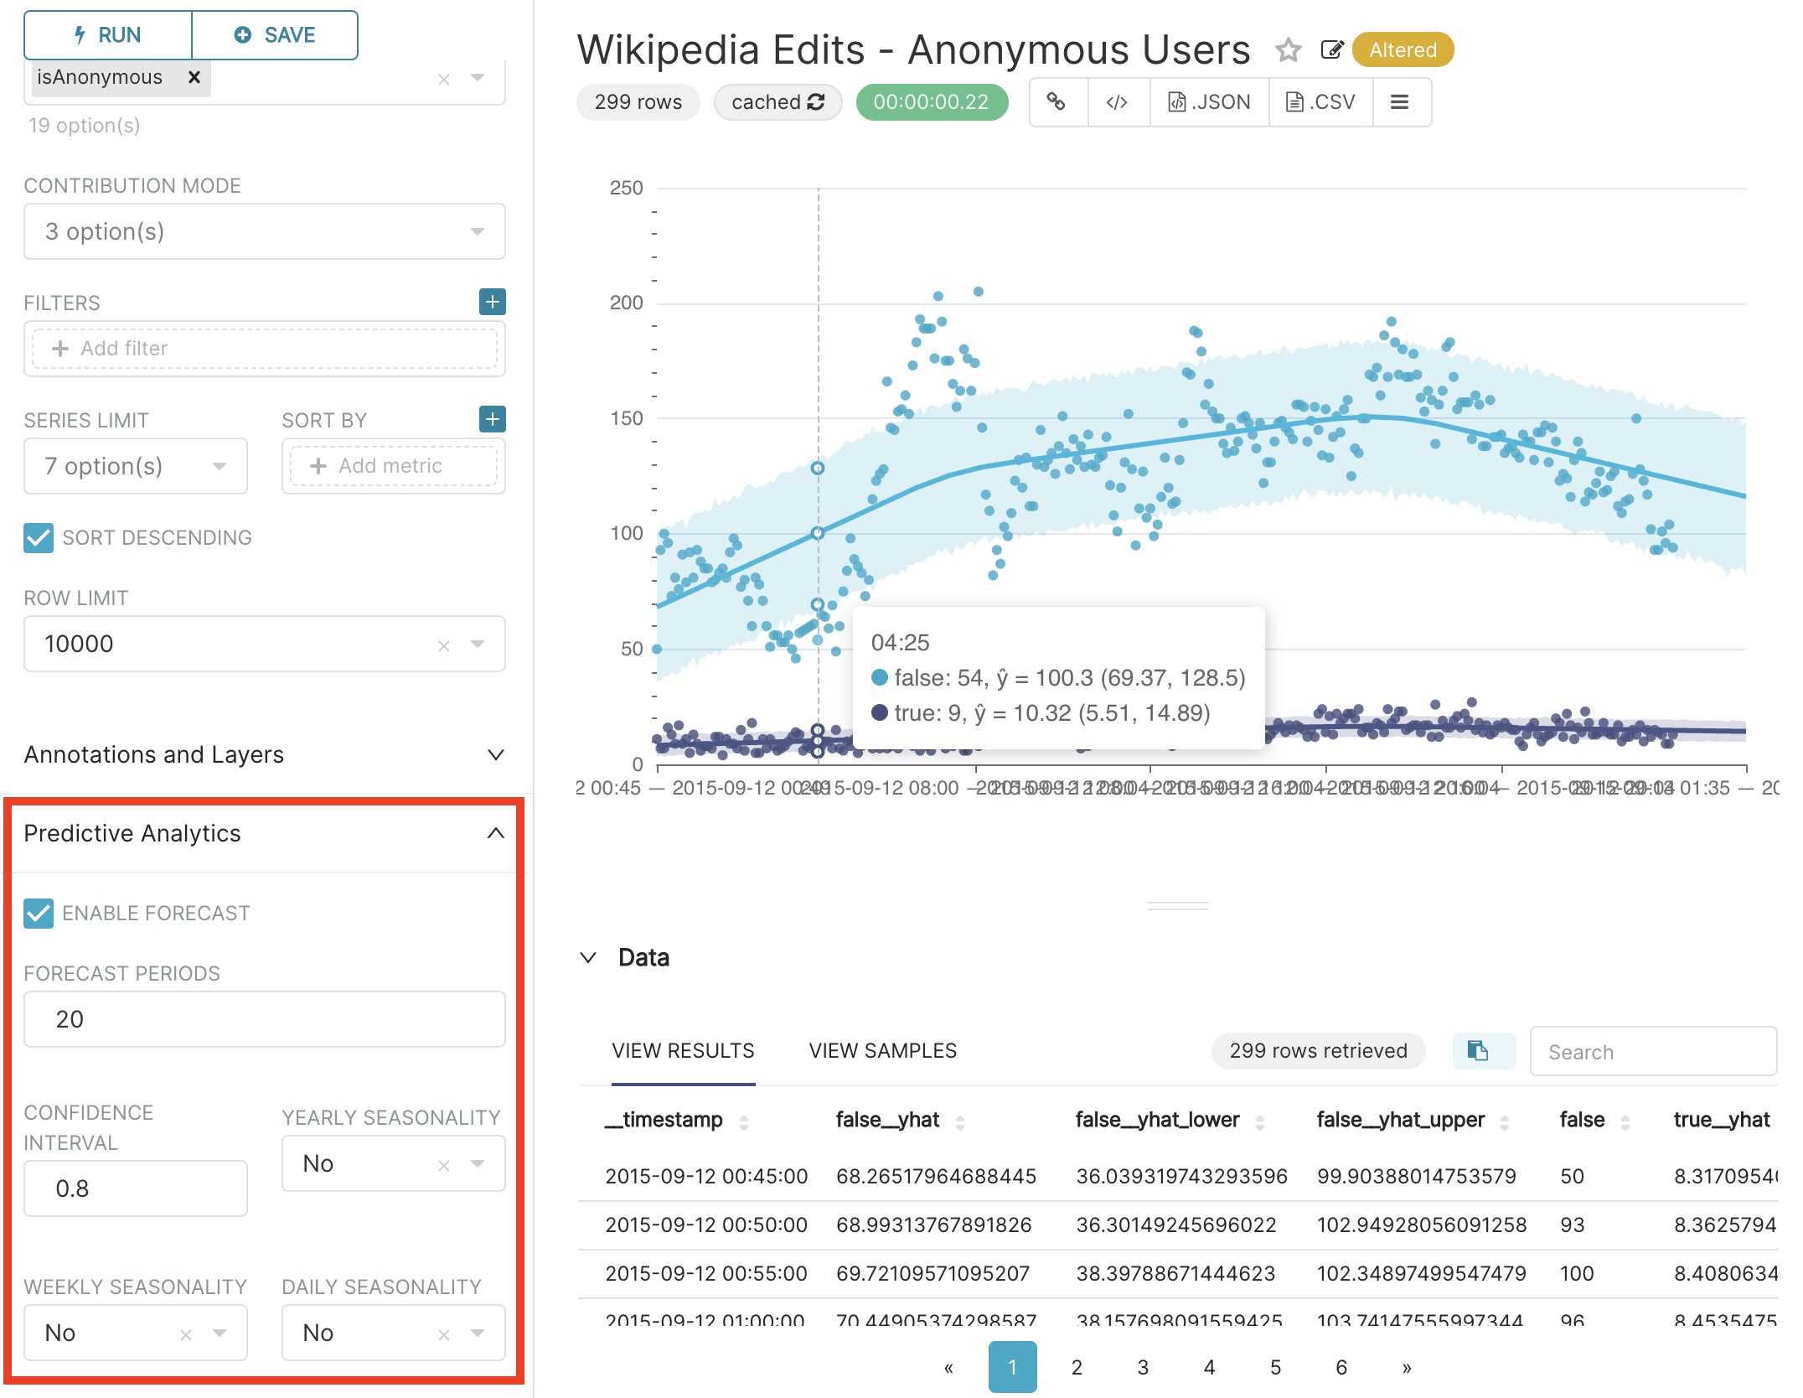Expand the Annotations and Layers section
The image size is (1803, 1398).
[x=264, y=754]
